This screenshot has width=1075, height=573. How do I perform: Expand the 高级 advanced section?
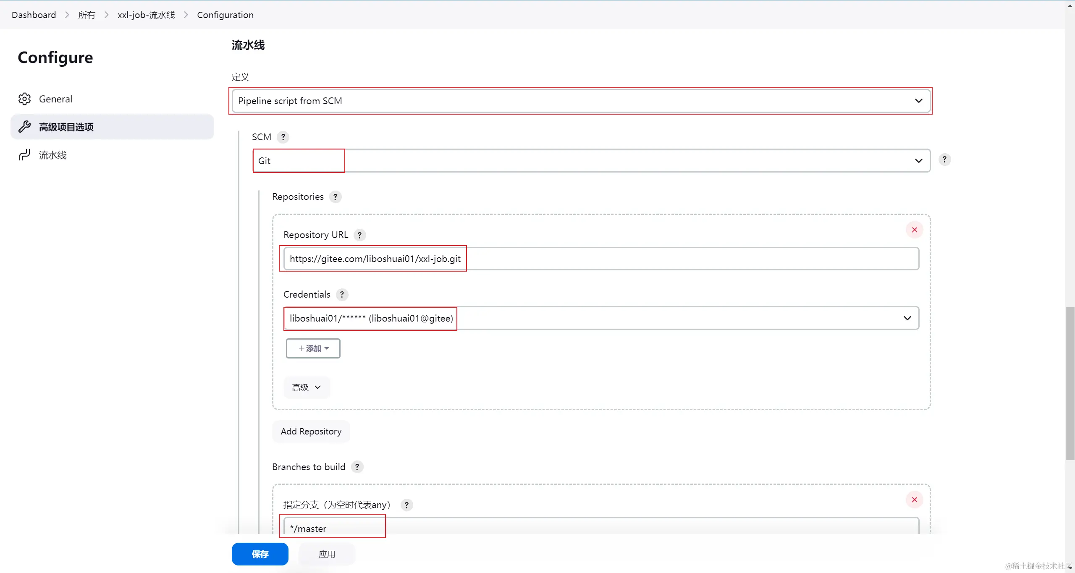tap(307, 387)
